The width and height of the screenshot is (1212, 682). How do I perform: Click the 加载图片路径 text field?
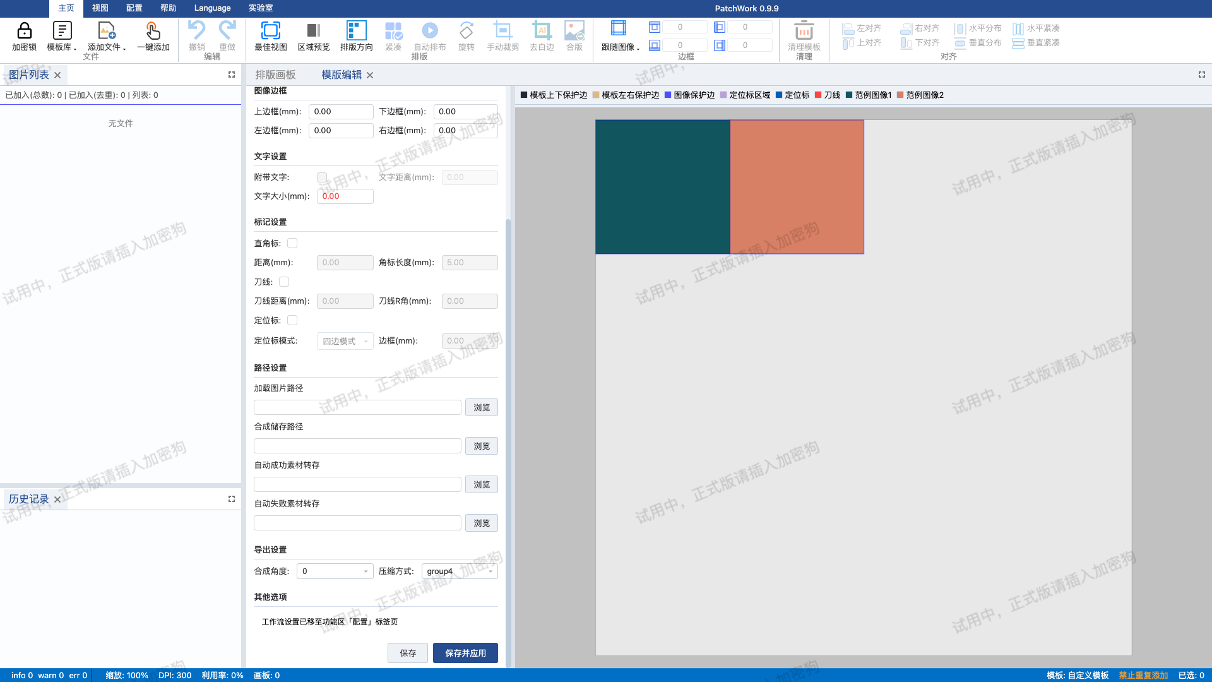click(x=357, y=408)
